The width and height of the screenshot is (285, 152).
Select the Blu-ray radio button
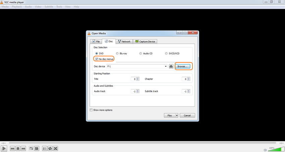(x=117, y=53)
